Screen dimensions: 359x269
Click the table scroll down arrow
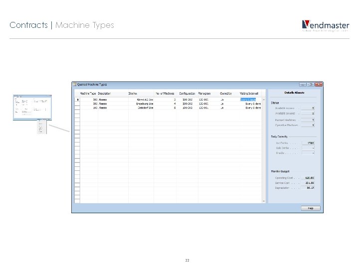[264, 201]
